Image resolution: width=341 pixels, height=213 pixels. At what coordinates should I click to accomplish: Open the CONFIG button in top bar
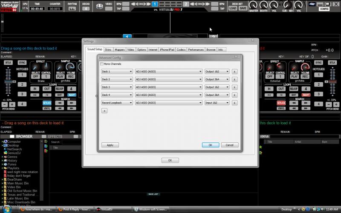pyautogui.click(x=324, y=9)
